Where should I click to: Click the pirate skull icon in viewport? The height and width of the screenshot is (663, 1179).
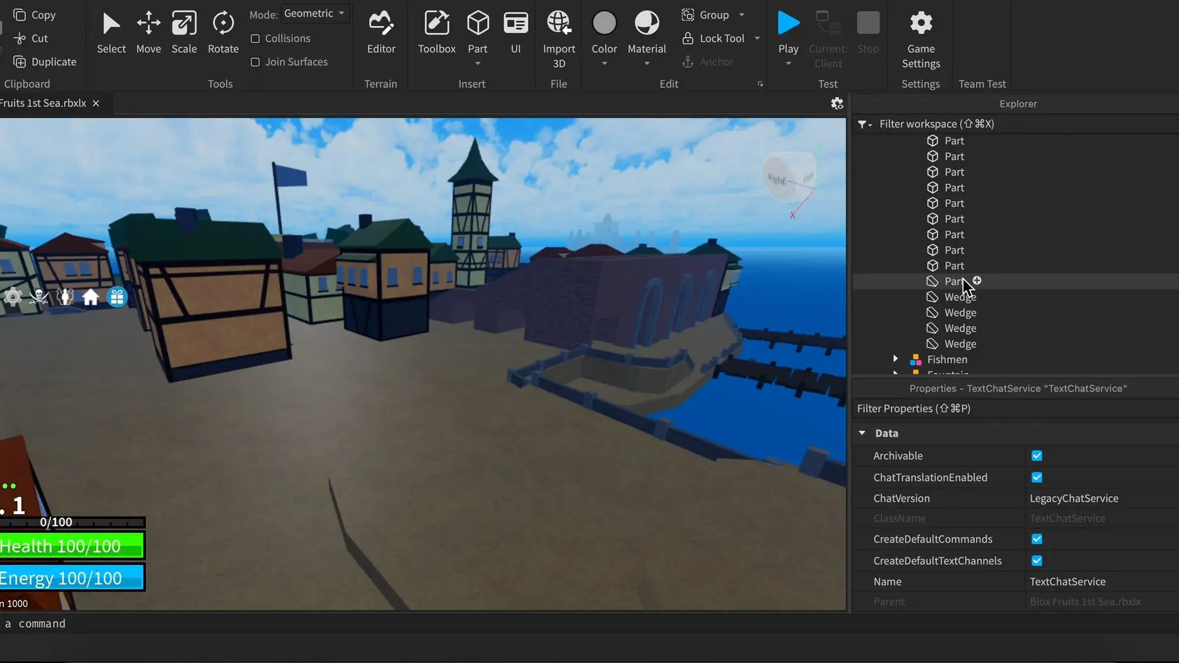pyautogui.click(x=39, y=297)
